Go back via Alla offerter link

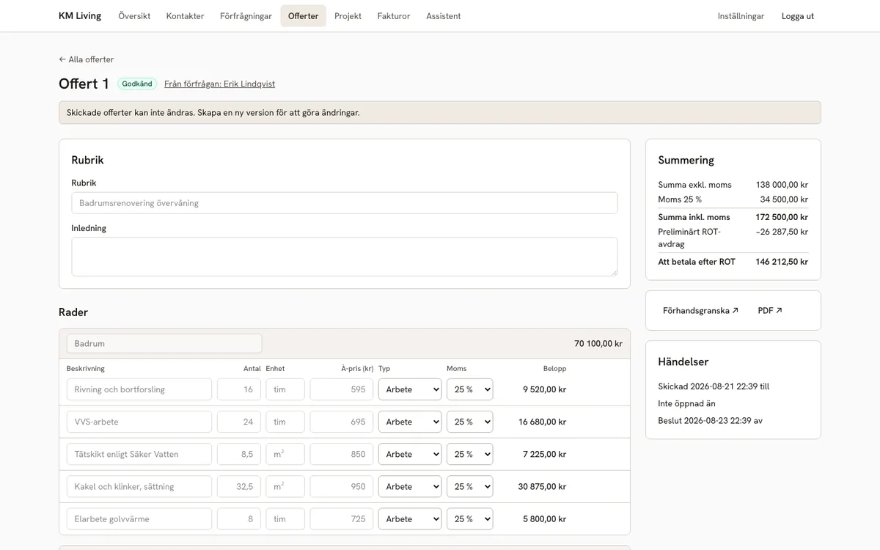(87, 59)
